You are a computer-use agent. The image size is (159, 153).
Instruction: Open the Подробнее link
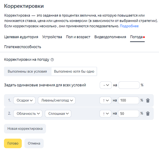(x=129, y=26)
